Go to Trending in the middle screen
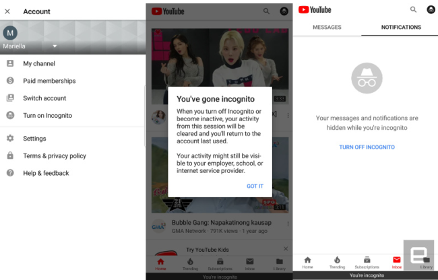 click(x=190, y=264)
